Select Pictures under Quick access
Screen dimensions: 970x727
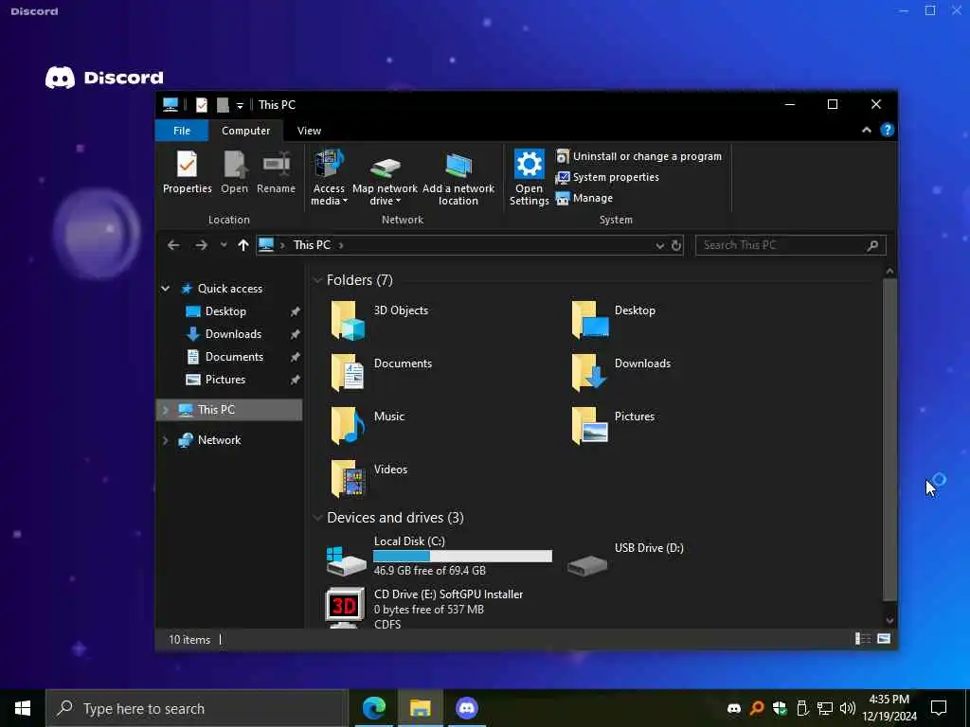[225, 380]
